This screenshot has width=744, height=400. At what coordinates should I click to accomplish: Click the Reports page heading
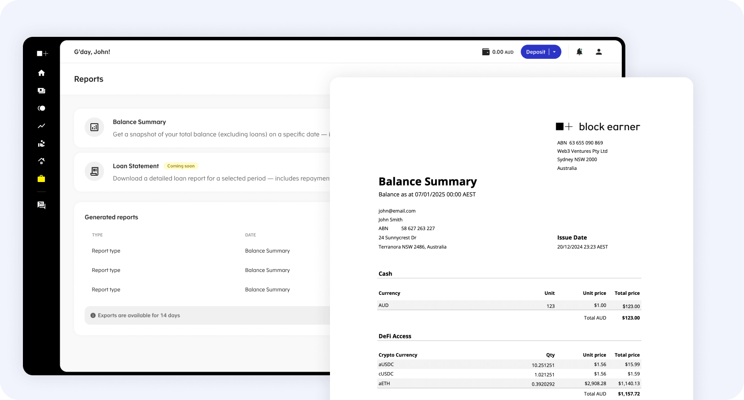(x=89, y=79)
